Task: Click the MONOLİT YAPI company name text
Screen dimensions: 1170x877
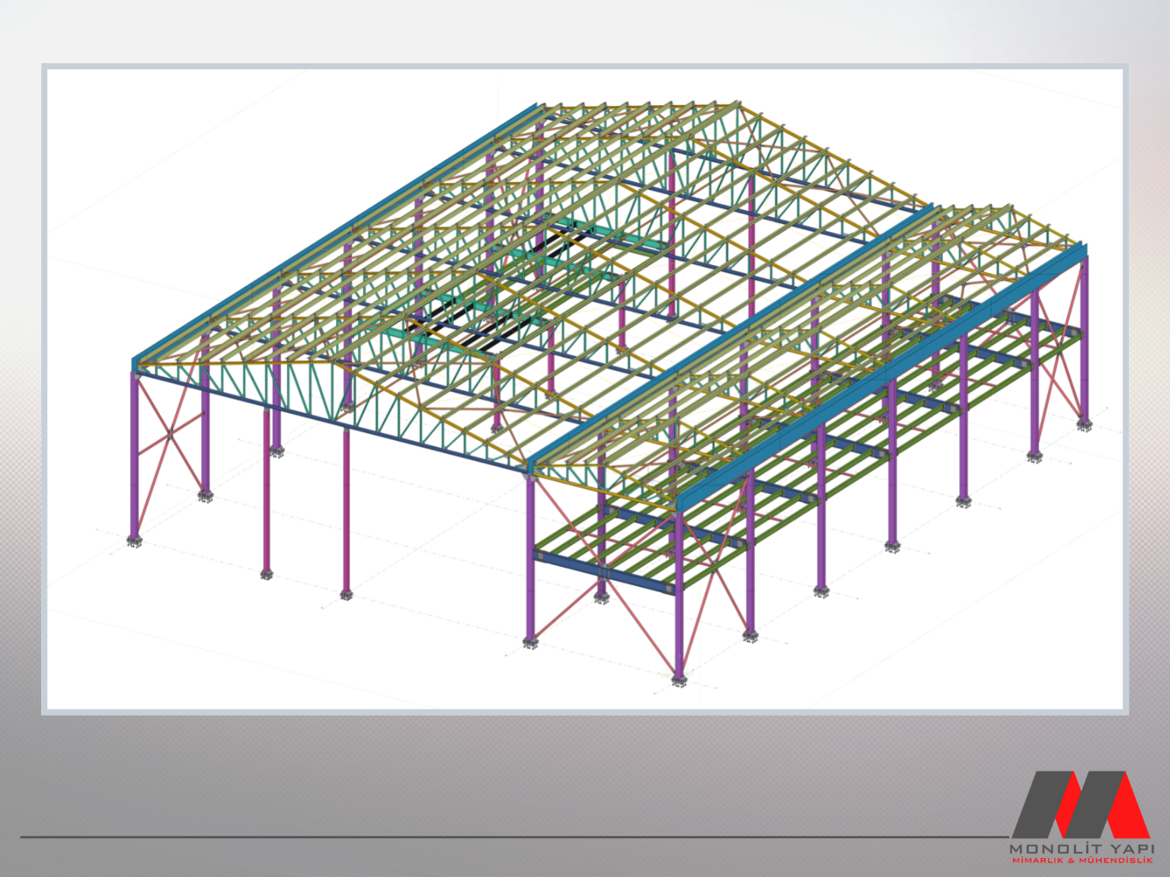Action: click(1082, 848)
